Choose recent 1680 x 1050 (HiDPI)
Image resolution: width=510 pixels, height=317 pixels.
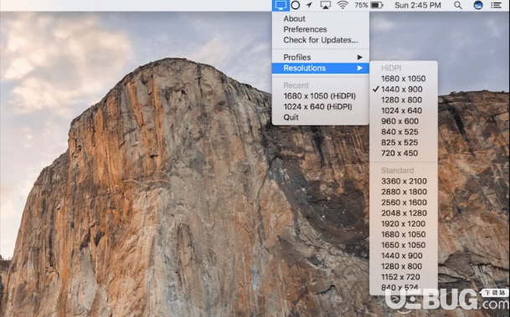[x=321, y=96]
